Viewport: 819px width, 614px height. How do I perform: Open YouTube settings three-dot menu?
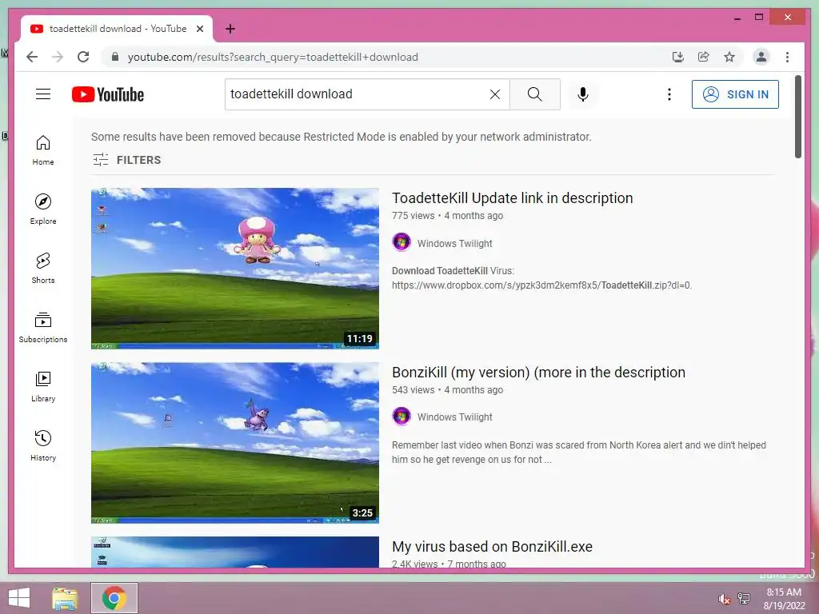(x=669, y=94)
